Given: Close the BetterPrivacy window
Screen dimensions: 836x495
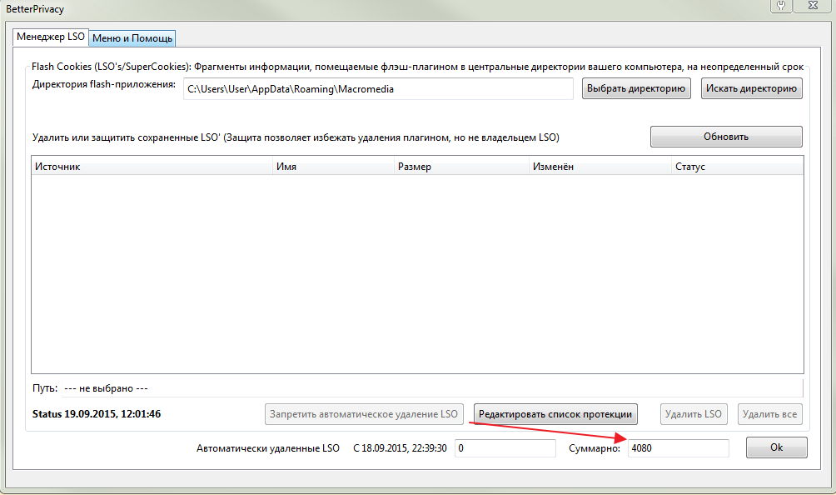Looking at the screenshot, I should point(813,5).
